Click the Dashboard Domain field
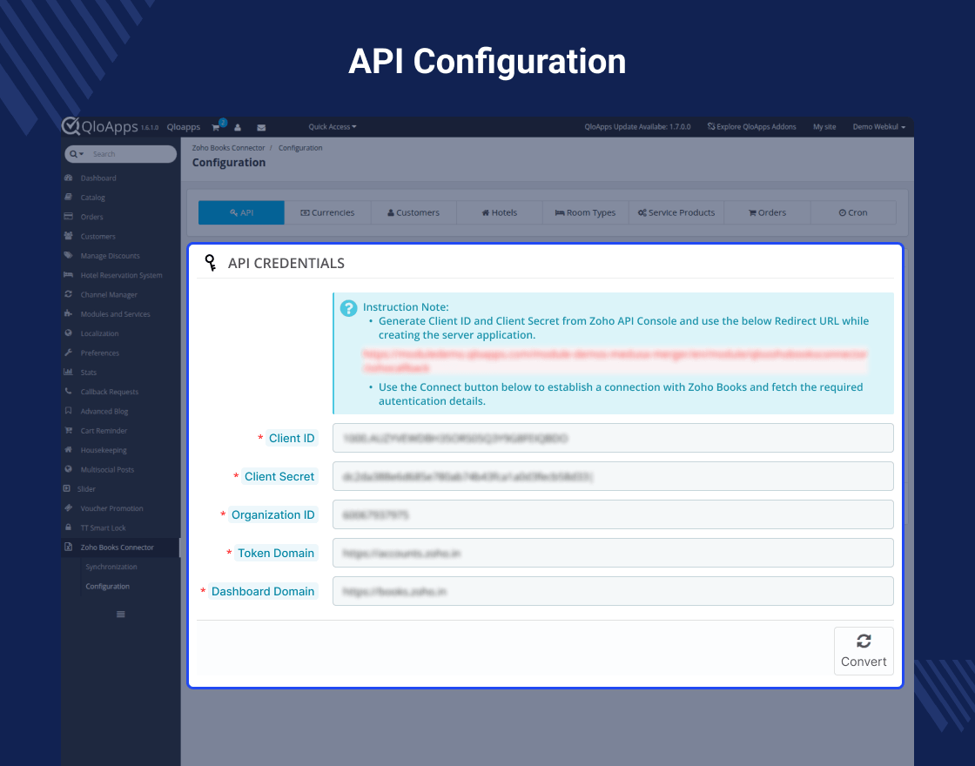Viewport: 975px width, 766px height. [613, 591]
